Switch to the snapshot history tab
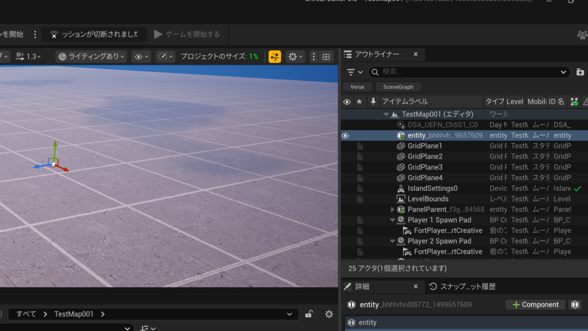Image resolution: width=588 pixels, height=331 pixels. [462, 286]
